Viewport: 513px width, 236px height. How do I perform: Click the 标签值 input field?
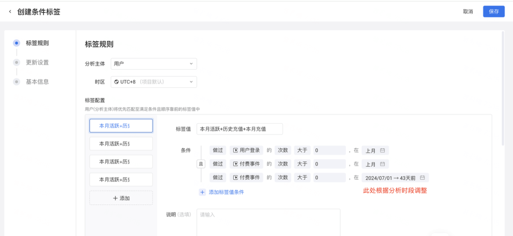point(239,129)
